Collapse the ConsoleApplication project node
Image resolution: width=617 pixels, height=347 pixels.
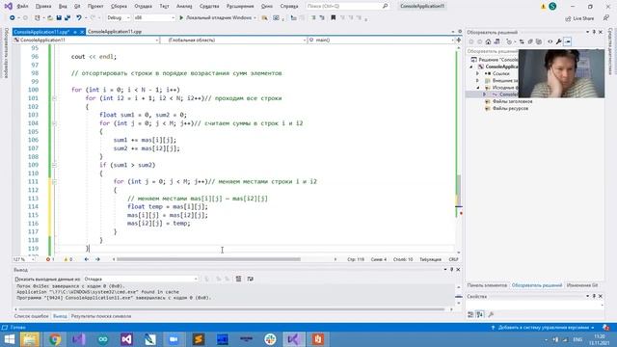tap(471, 67)
